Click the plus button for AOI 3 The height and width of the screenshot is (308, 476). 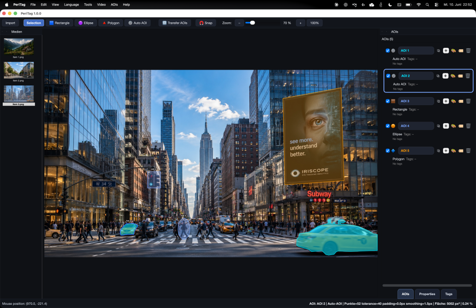click(x=446, y=101)
